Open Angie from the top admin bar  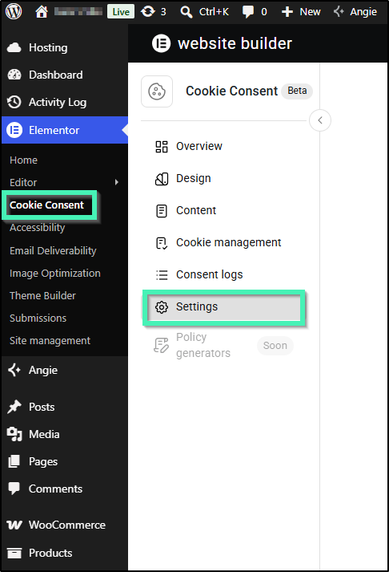tap(355, 12)
